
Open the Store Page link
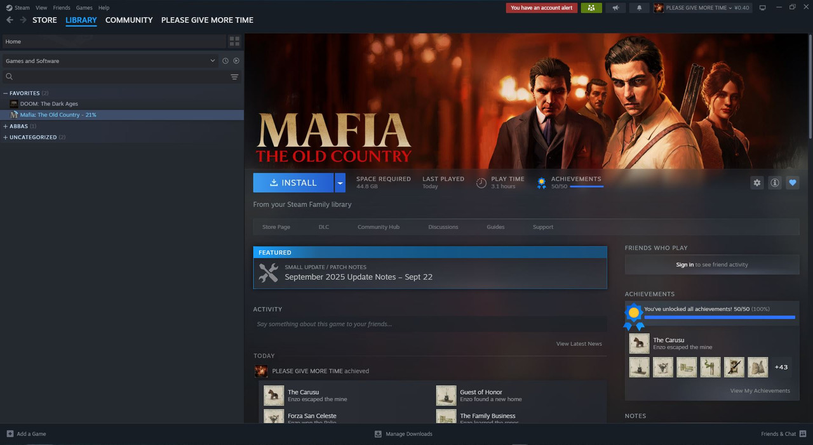276,227
